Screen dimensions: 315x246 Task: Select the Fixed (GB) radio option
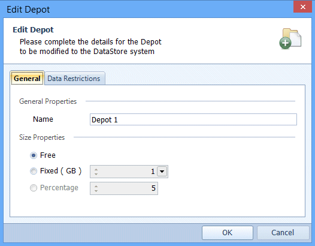click(34, 171)
